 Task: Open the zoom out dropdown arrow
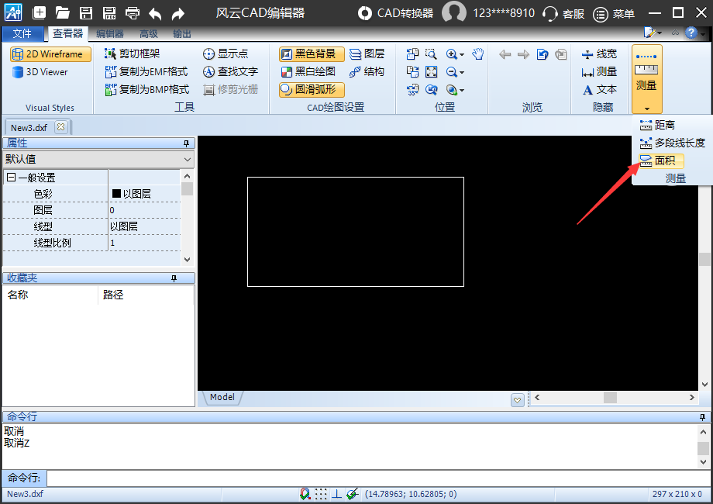click(462, 72)
